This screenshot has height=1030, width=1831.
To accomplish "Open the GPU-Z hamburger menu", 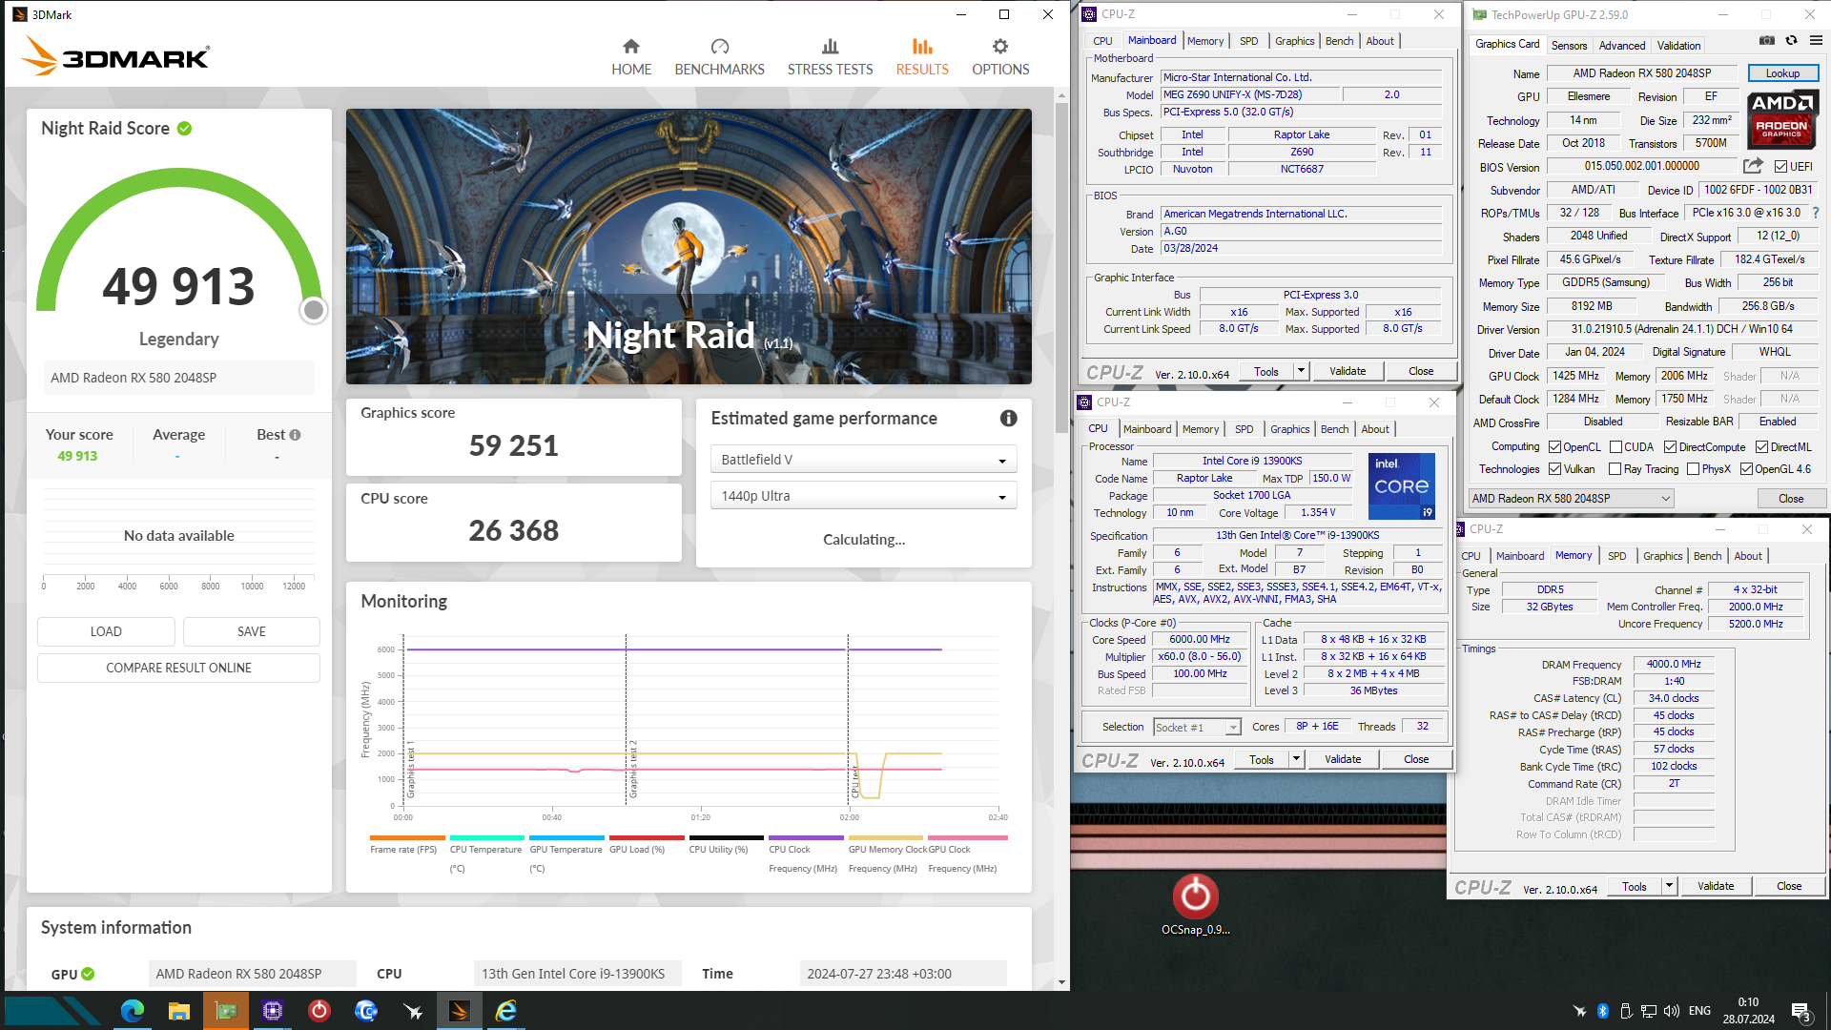I will point(1816,41).
